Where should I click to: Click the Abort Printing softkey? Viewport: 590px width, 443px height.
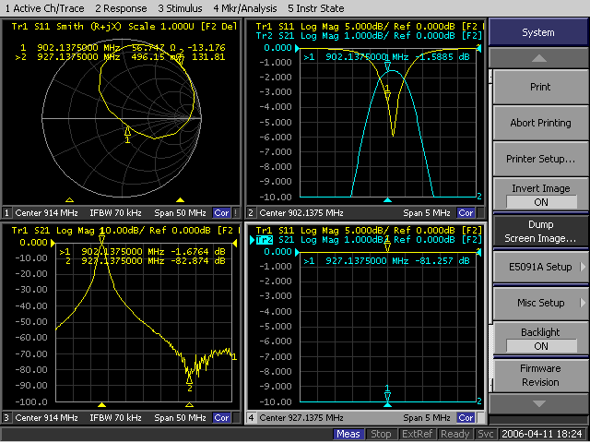pos(540,123)
